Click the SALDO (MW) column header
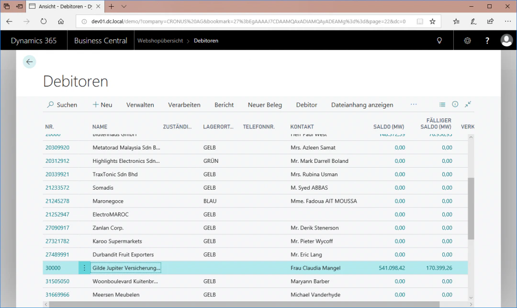517x308 pixels. pyautogui.click(x=388, y=126)
